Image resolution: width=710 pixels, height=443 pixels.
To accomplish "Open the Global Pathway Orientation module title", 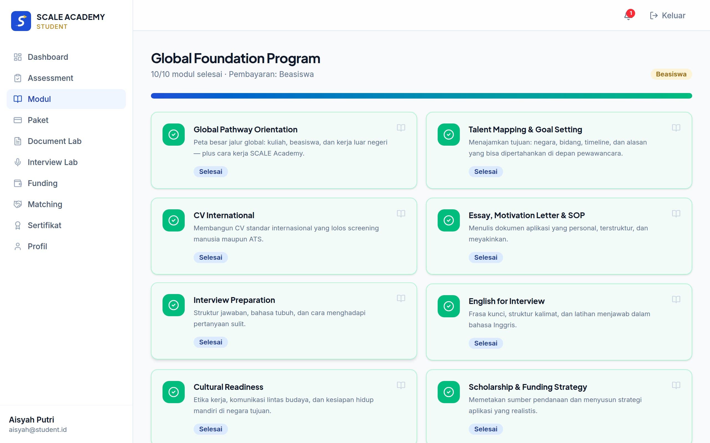I will 245,130.
